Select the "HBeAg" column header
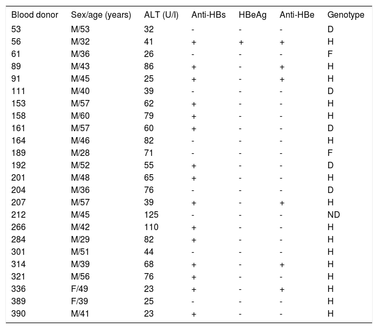 (253, 15)
